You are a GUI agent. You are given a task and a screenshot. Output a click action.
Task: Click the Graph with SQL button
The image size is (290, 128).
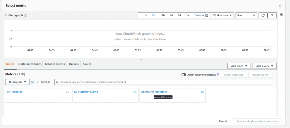(234, 75)
